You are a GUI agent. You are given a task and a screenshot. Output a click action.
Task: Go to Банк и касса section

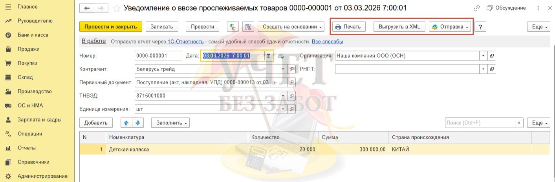tap(33, 35)
